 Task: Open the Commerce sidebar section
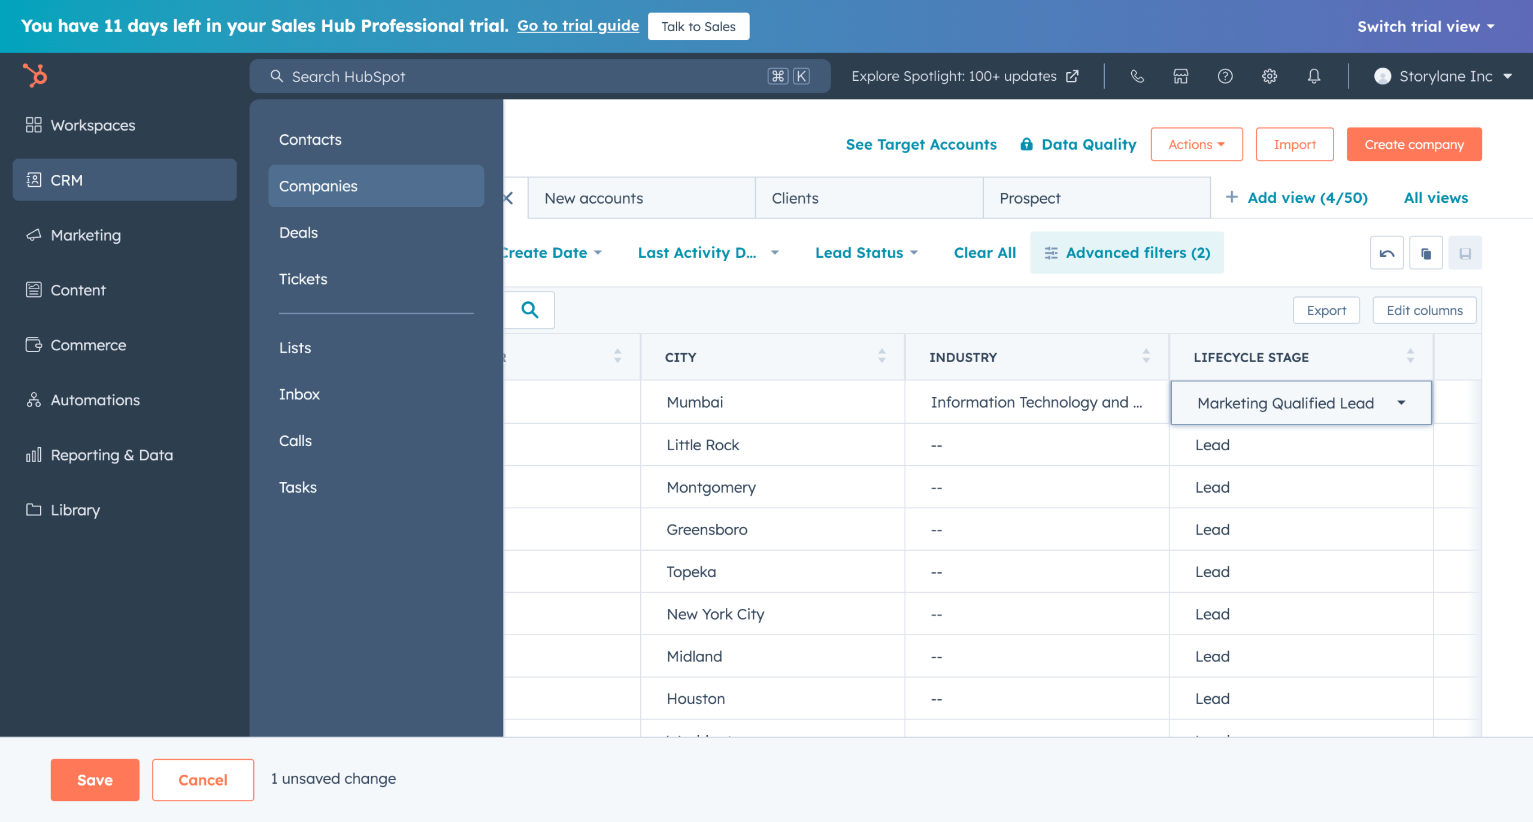click(x=125, y=345)
